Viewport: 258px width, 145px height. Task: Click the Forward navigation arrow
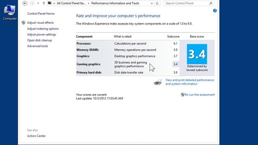click(x=32, y=3)
